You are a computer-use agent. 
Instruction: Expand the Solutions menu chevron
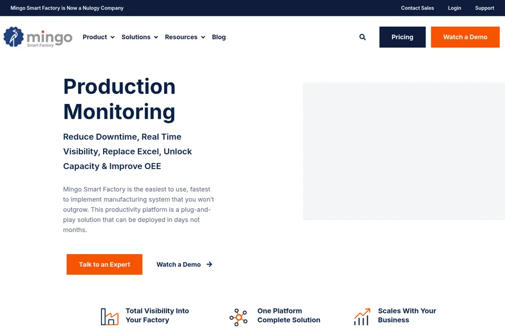[156, 37]
